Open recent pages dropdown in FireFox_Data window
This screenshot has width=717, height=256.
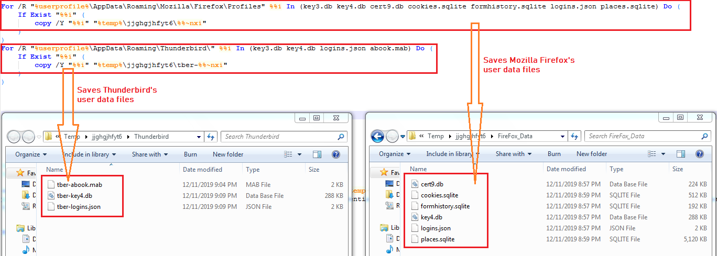(403, 137)
